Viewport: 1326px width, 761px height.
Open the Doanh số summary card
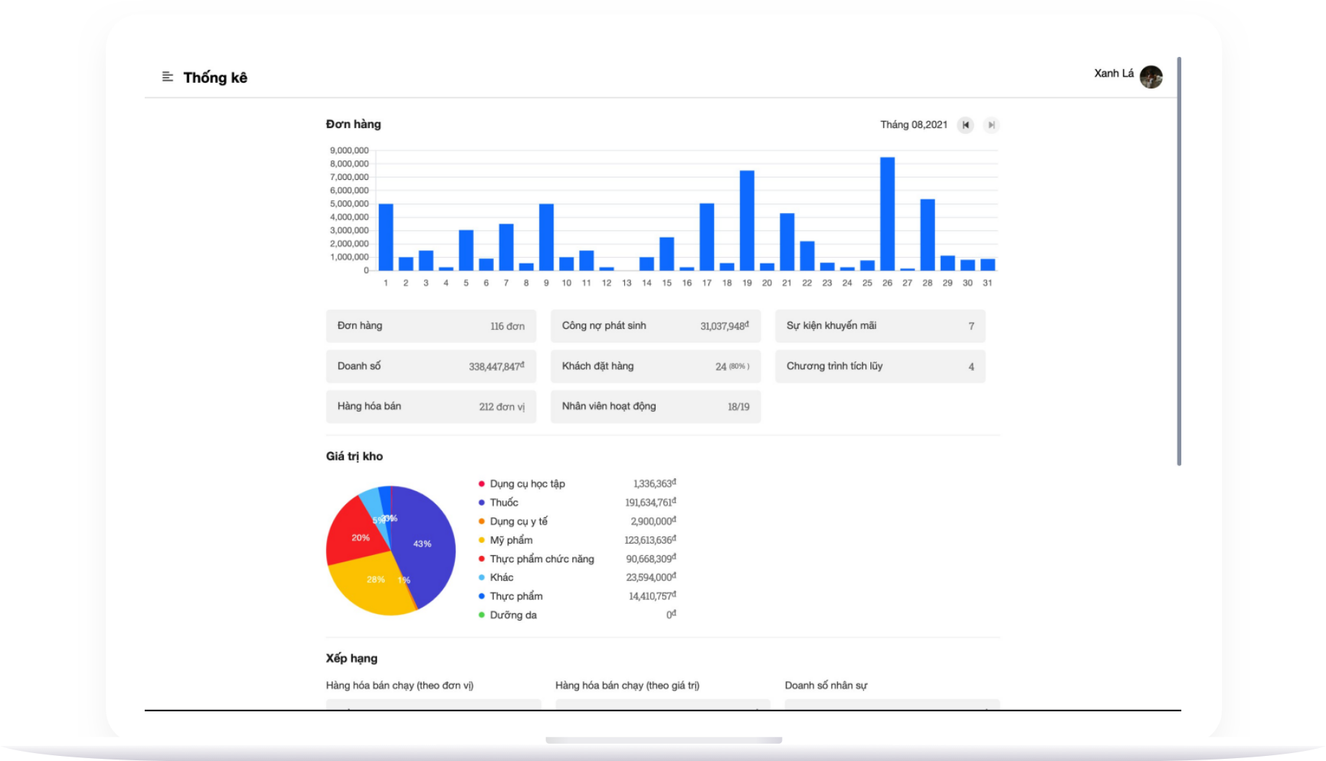(430, 366)
